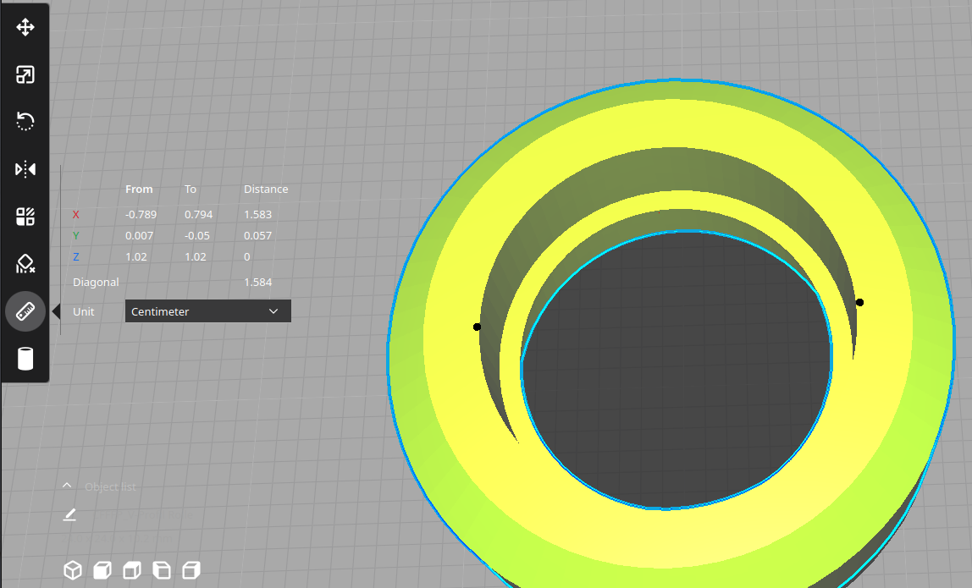
Task: Select the To point column header
Action: point(191,189)
